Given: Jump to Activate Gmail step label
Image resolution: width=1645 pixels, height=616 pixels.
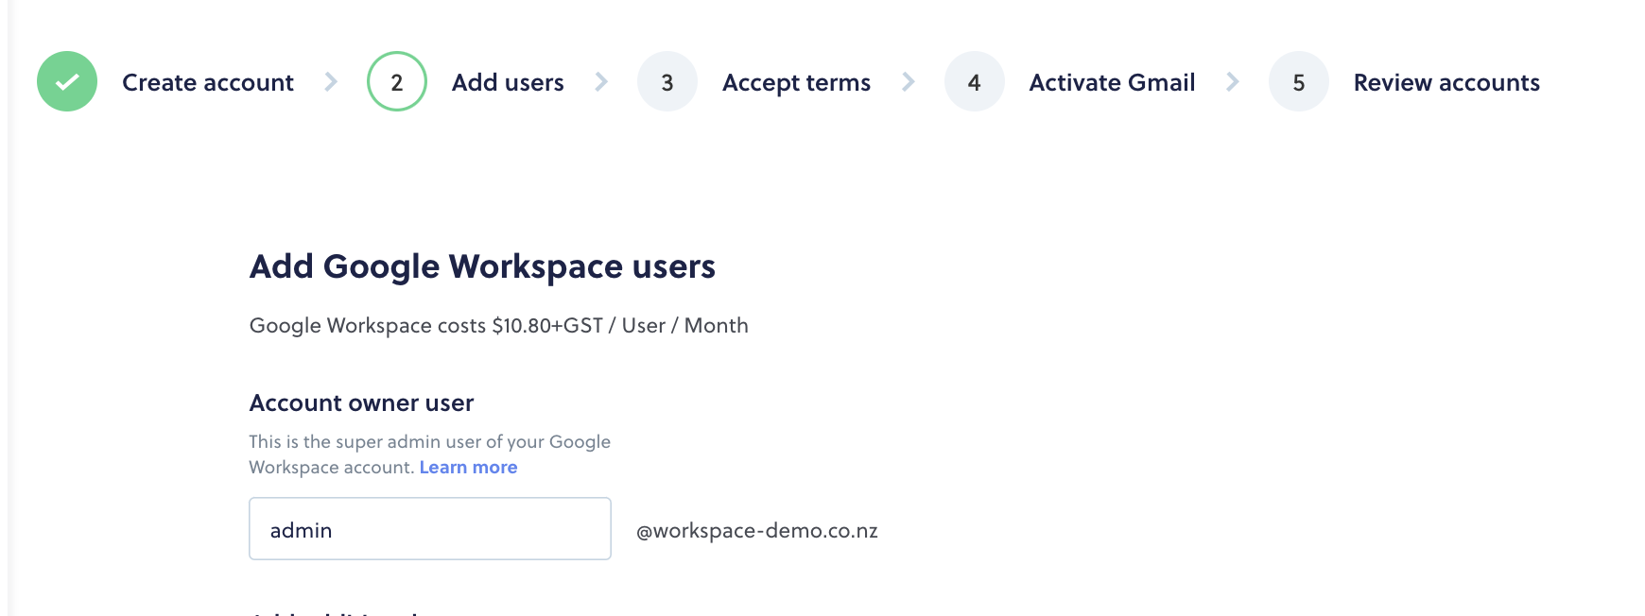Looking at the screenshot, I should (x=1112, y=82).
